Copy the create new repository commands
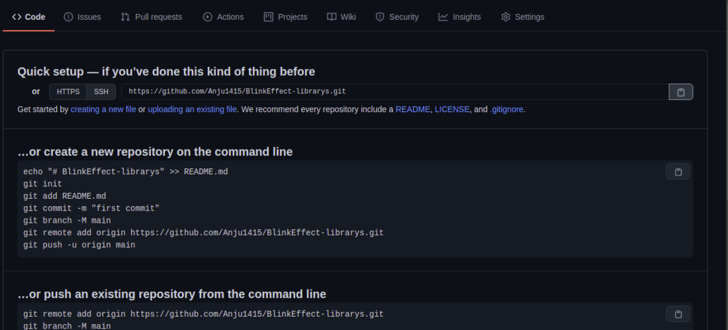The width and height of the screenshot is (728, 330). (x=678, y=172)
